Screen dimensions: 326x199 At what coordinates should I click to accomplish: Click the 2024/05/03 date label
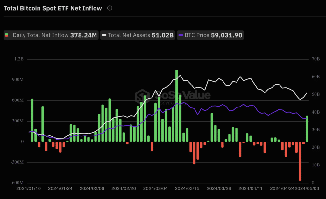(x=307, y=188)
